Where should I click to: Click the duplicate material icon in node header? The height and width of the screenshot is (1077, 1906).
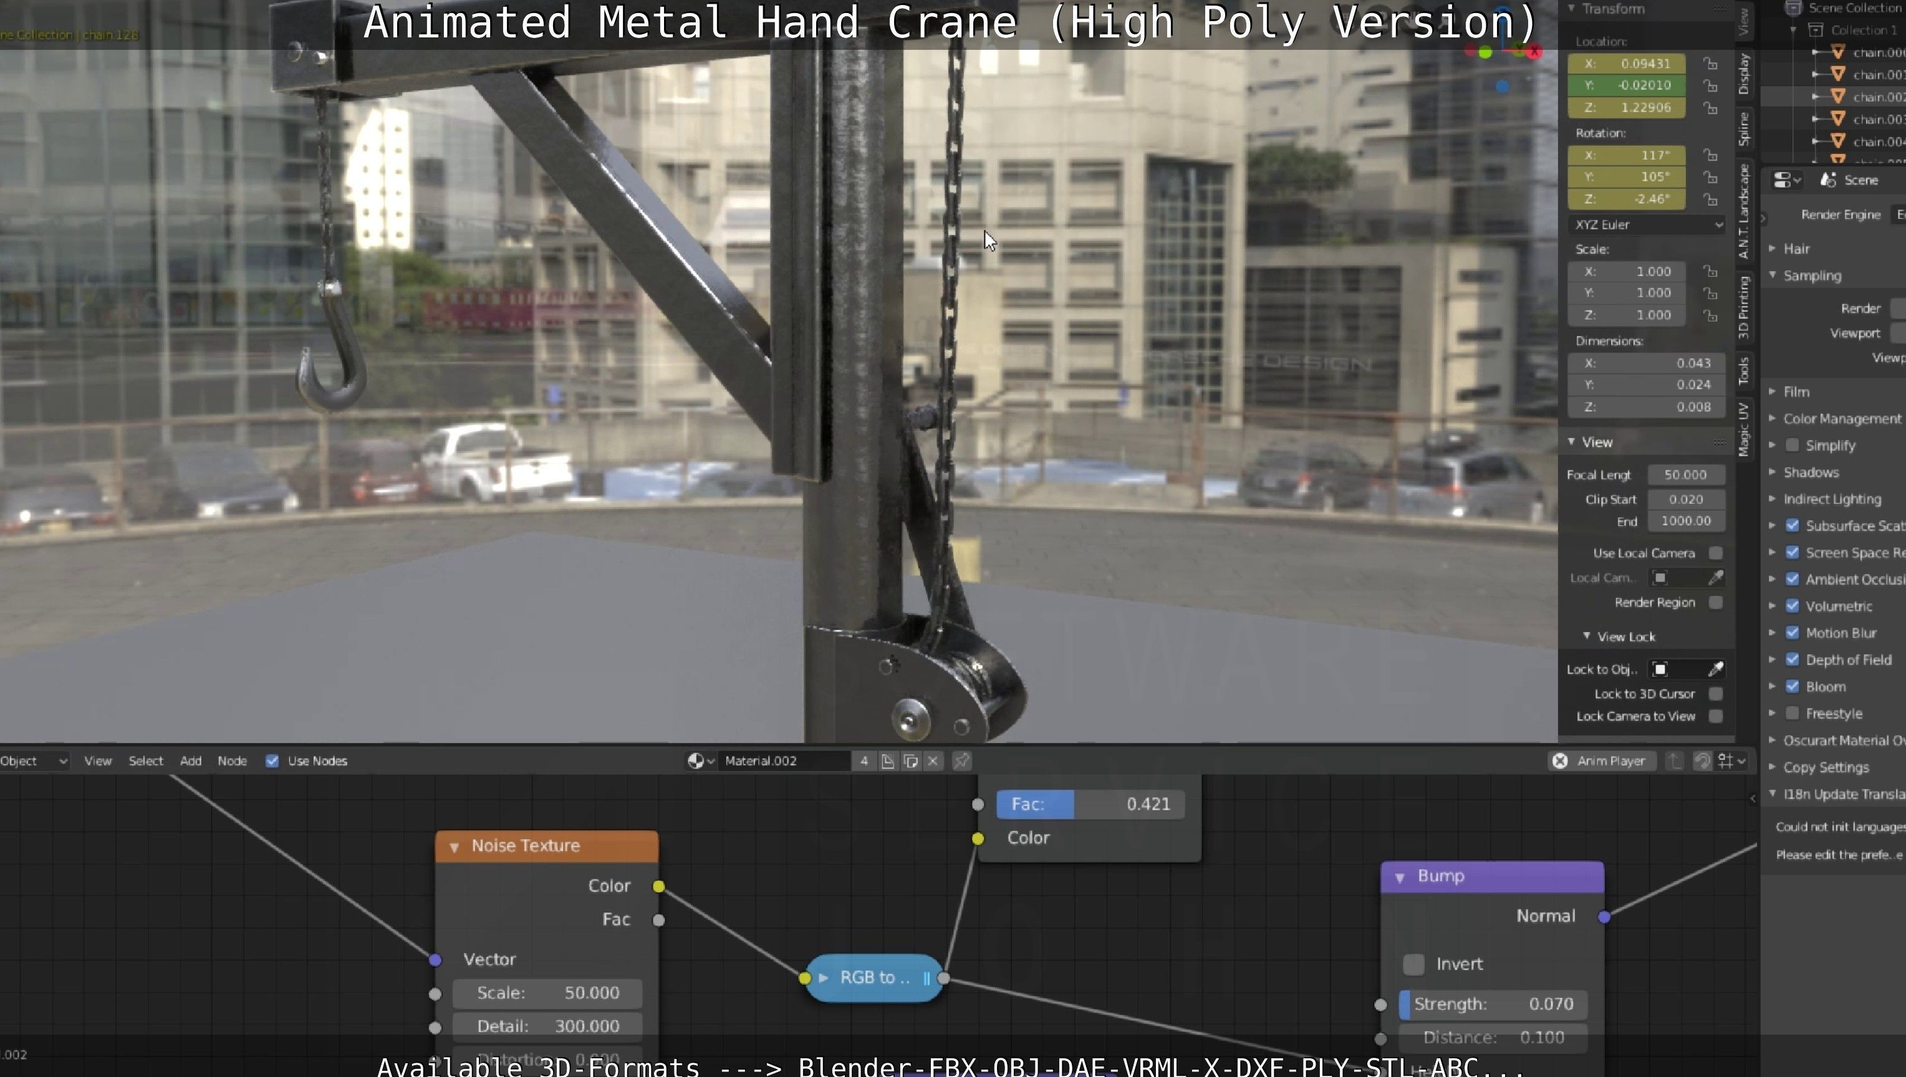911,761
